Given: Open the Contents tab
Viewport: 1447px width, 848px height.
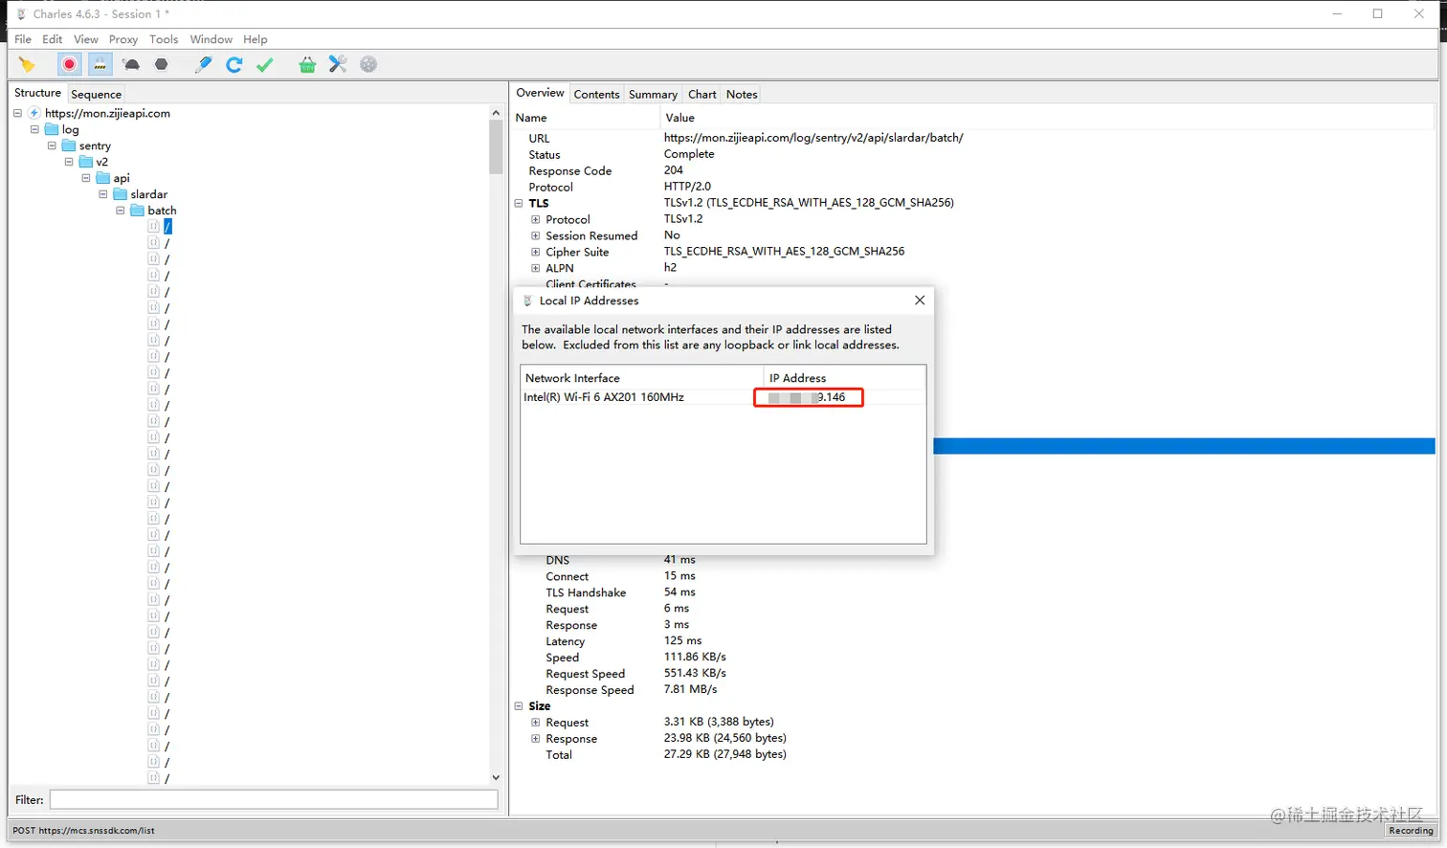Looking at the screenshot, I should point(596,94).
